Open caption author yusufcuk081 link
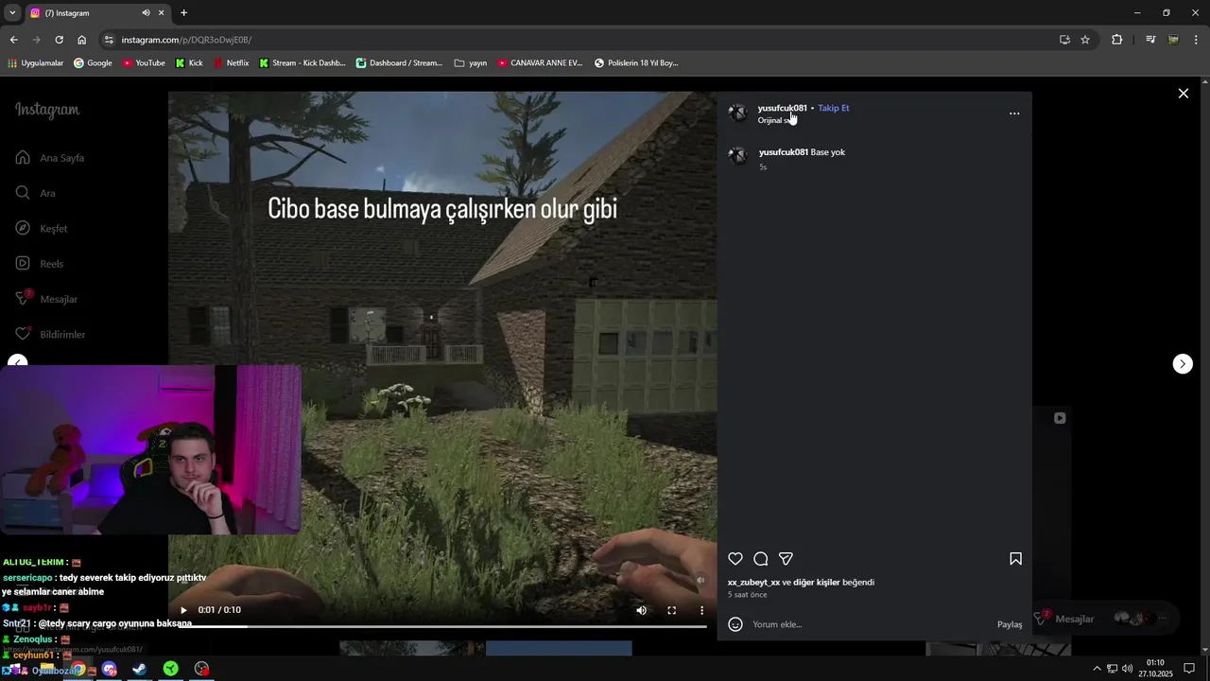 (x=784, y=152)
